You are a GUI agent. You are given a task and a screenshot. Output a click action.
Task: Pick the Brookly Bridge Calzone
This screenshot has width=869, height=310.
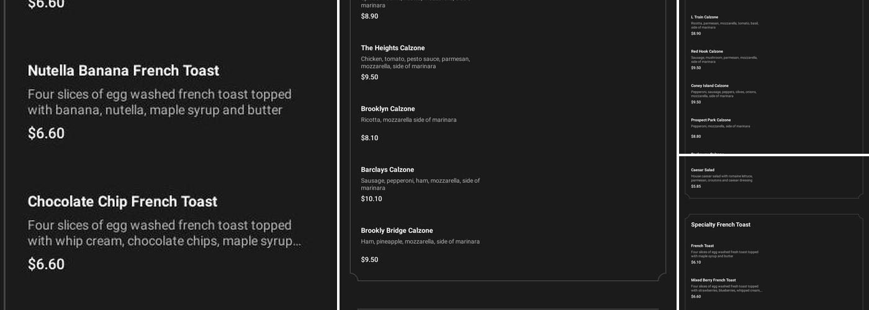tap(397, 230)
